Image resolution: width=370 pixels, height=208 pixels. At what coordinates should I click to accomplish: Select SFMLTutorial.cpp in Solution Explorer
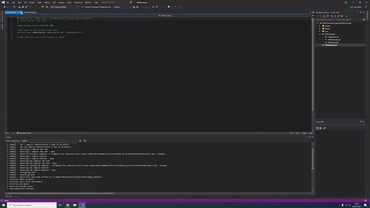pos(334,40)
